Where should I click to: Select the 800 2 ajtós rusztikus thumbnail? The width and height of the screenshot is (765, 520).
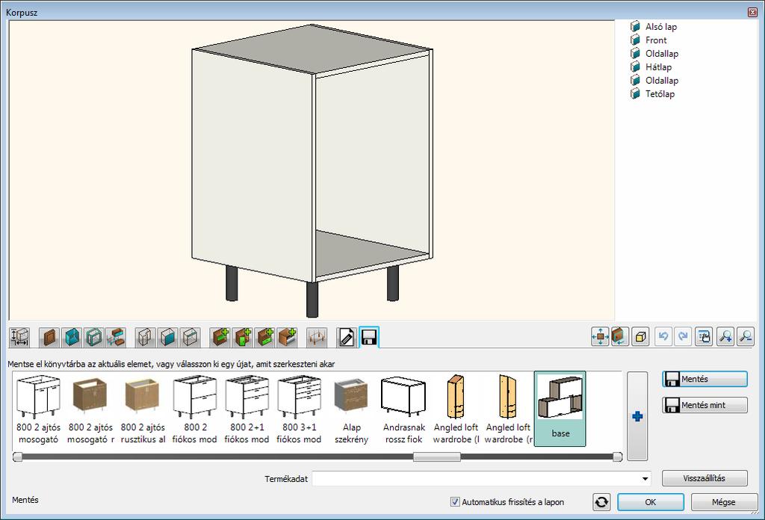(x=143, y=409)
